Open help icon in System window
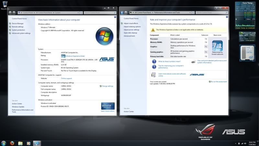This screenshot has height=146, width=259. [115, 17]
